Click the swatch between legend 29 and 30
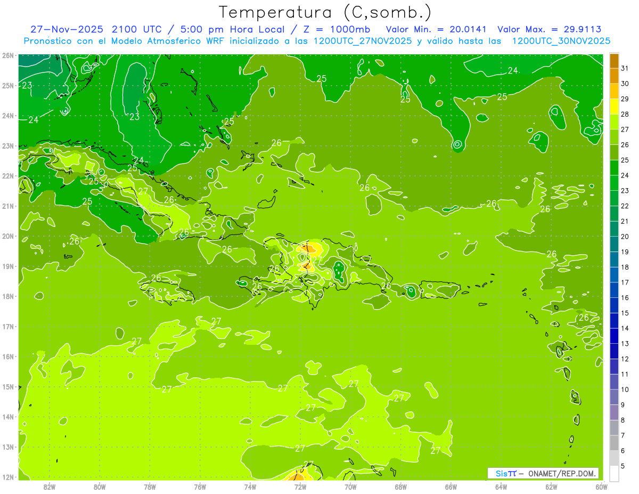The height and width of the screenshot is (494, 639). click(x=614, y=91)
